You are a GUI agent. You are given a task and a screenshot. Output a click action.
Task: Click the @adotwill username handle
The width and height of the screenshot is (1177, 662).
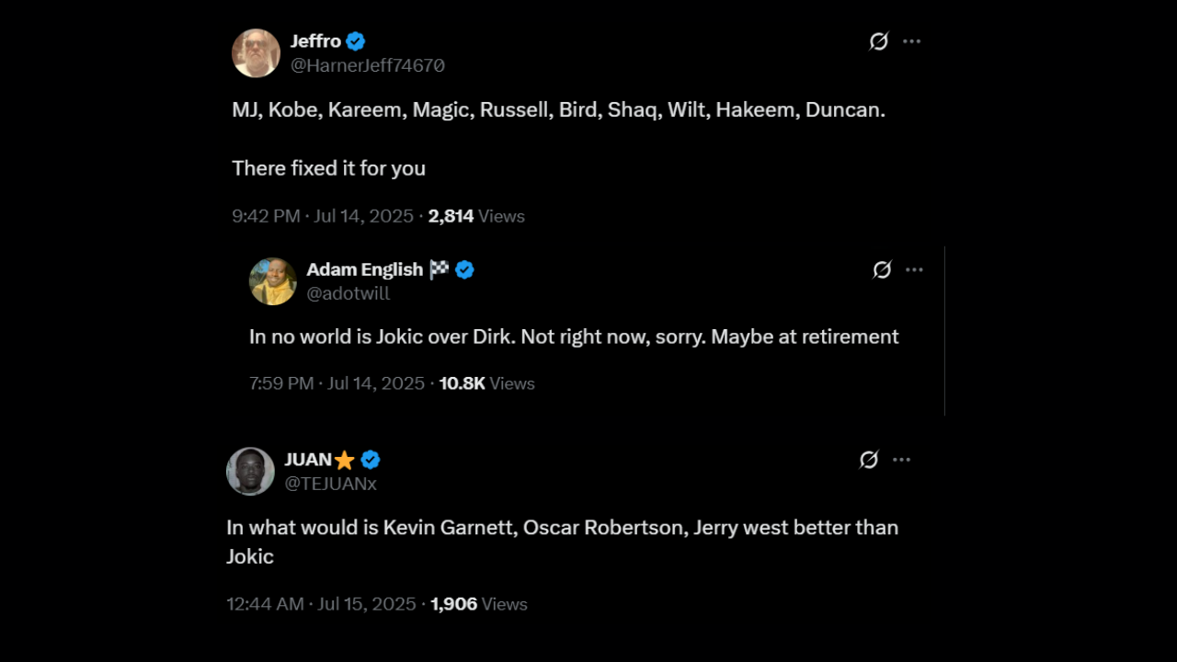point(348,293)
